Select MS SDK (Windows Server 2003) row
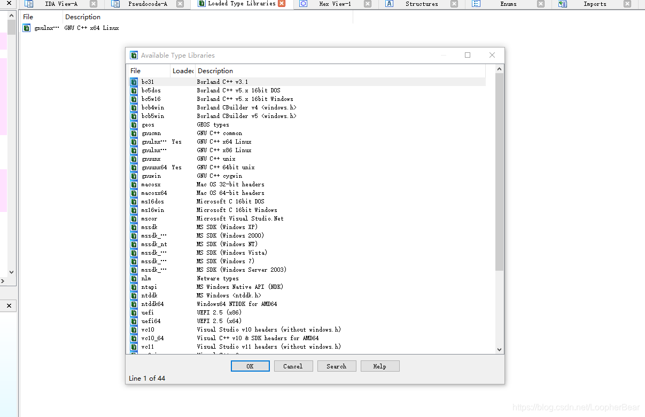Screen dimensions: 645x417 (307, 270)
